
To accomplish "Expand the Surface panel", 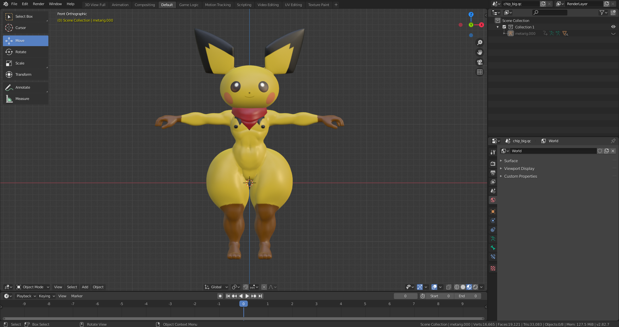I will pos(511,161).
